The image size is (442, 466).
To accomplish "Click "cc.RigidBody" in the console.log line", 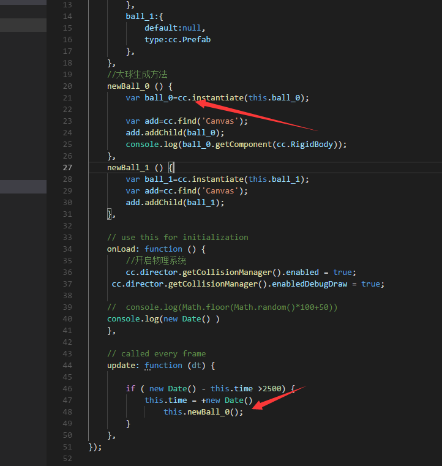I will pyautogui.click(x=305, y=144).
